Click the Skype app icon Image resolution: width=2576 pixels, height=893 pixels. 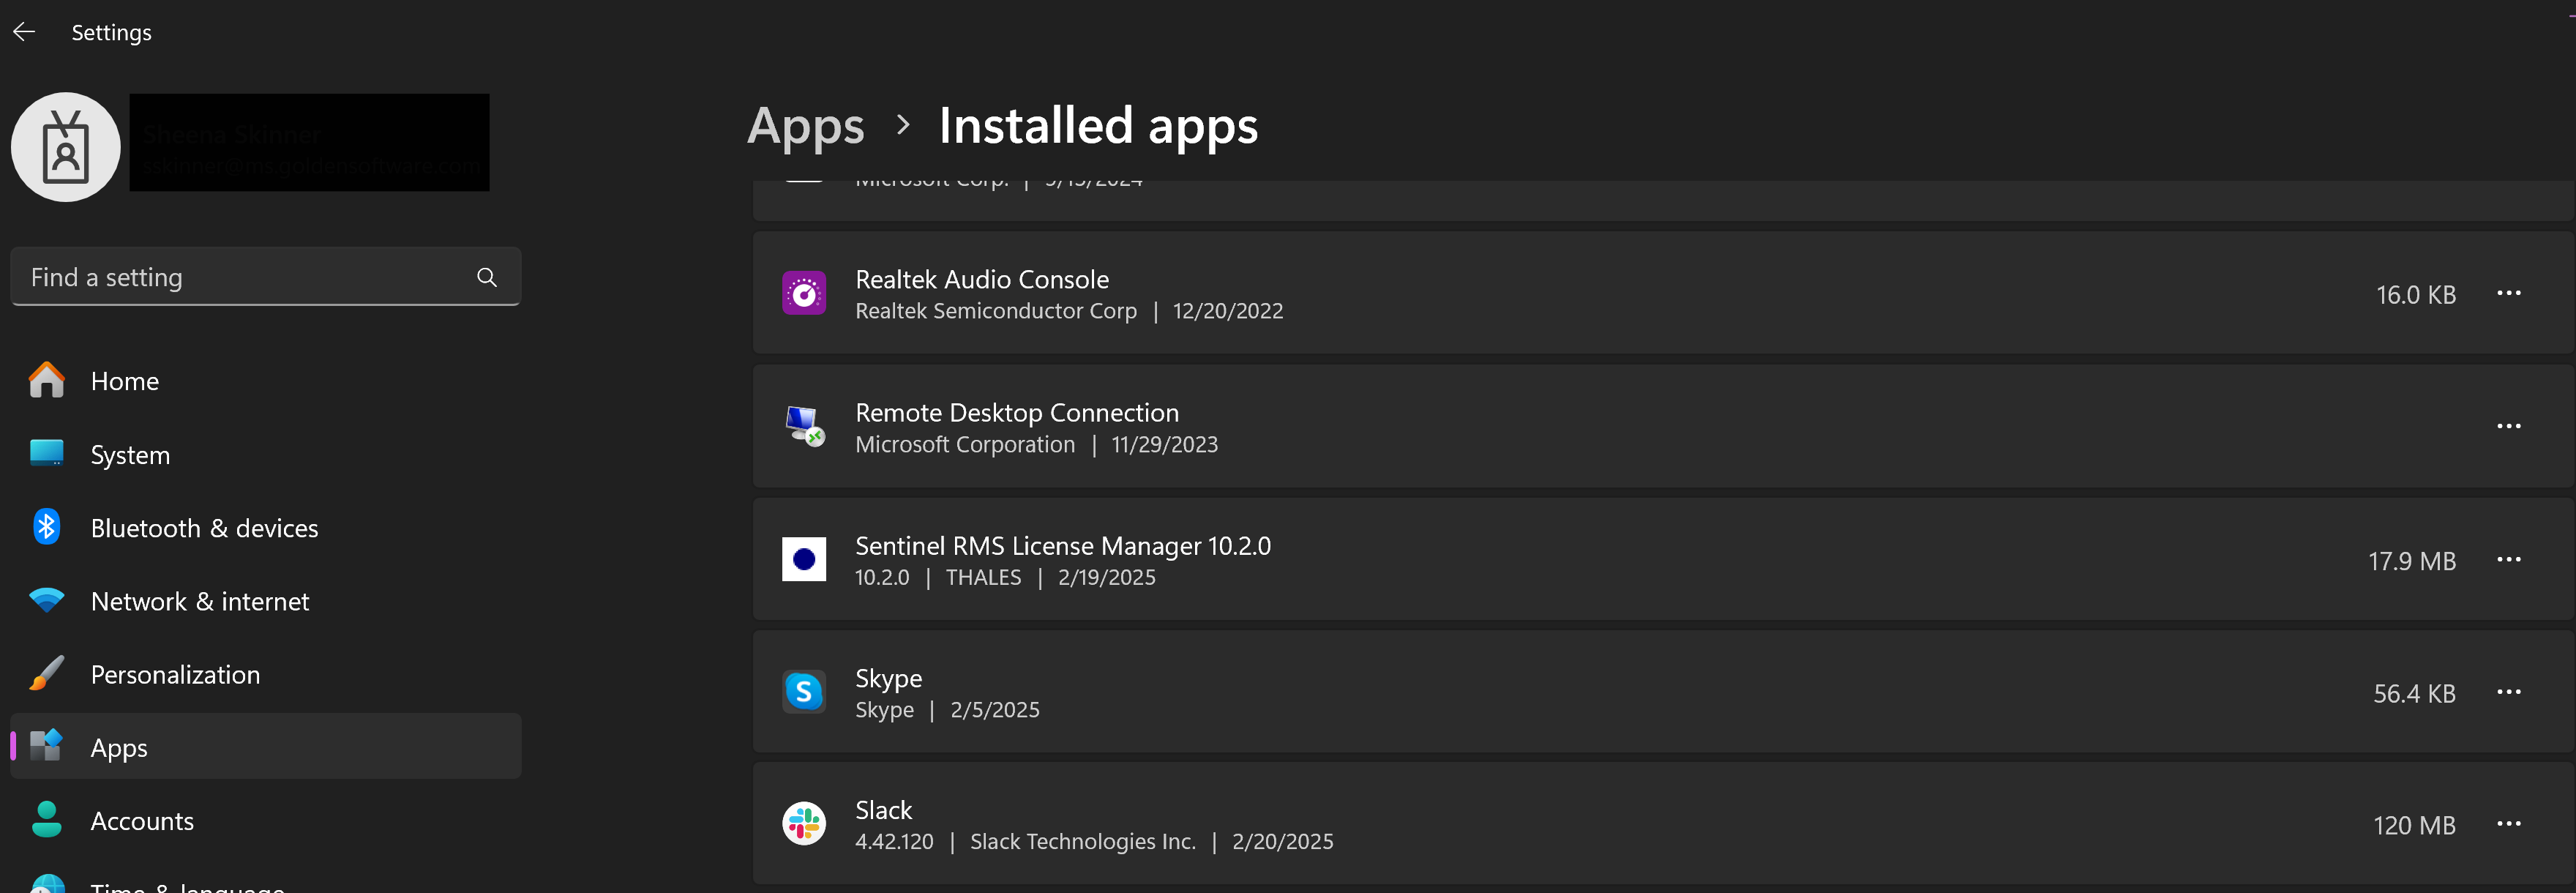pyautogui.click(x=804, y=691)
